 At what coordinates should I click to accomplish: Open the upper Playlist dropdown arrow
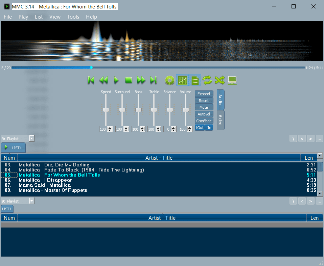[x=31, y=138]
